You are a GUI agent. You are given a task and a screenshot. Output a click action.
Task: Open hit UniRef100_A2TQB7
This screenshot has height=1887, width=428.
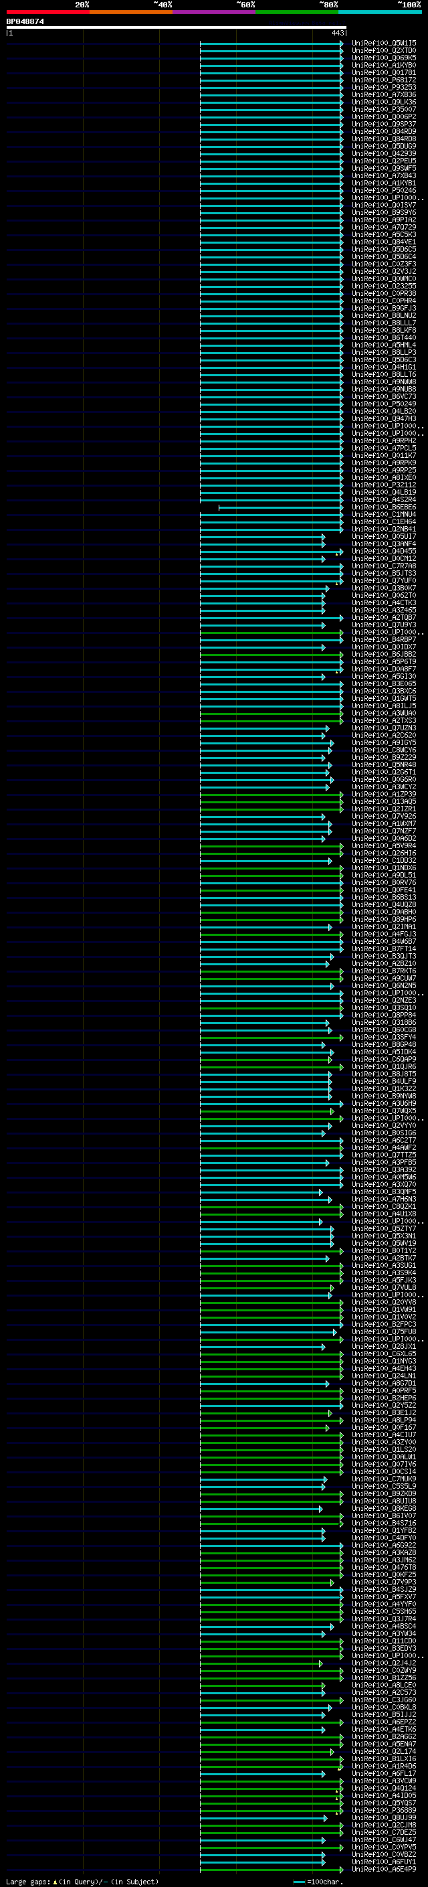(x=384, y=618)
